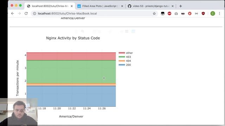Click 'America/Denver' label below the chart
The image size is (225, 126).
(x=71, y=117)
